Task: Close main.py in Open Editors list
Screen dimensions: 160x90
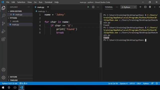Action: click(11, 14)
